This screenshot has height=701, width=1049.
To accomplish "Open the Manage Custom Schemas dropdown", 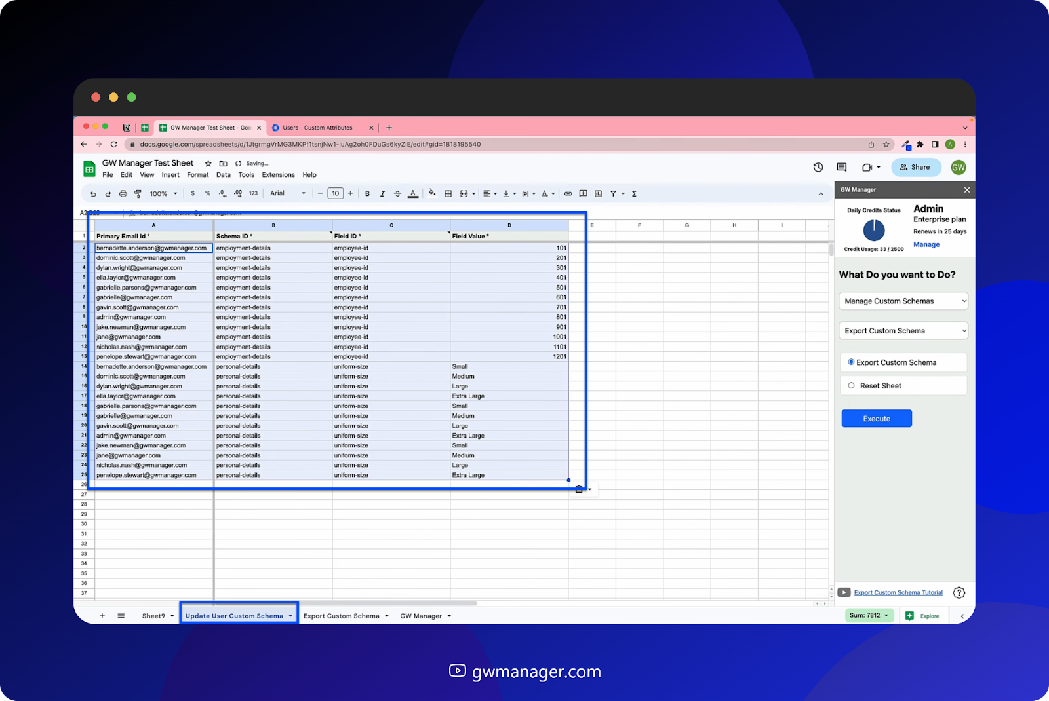I will point(903,301).
